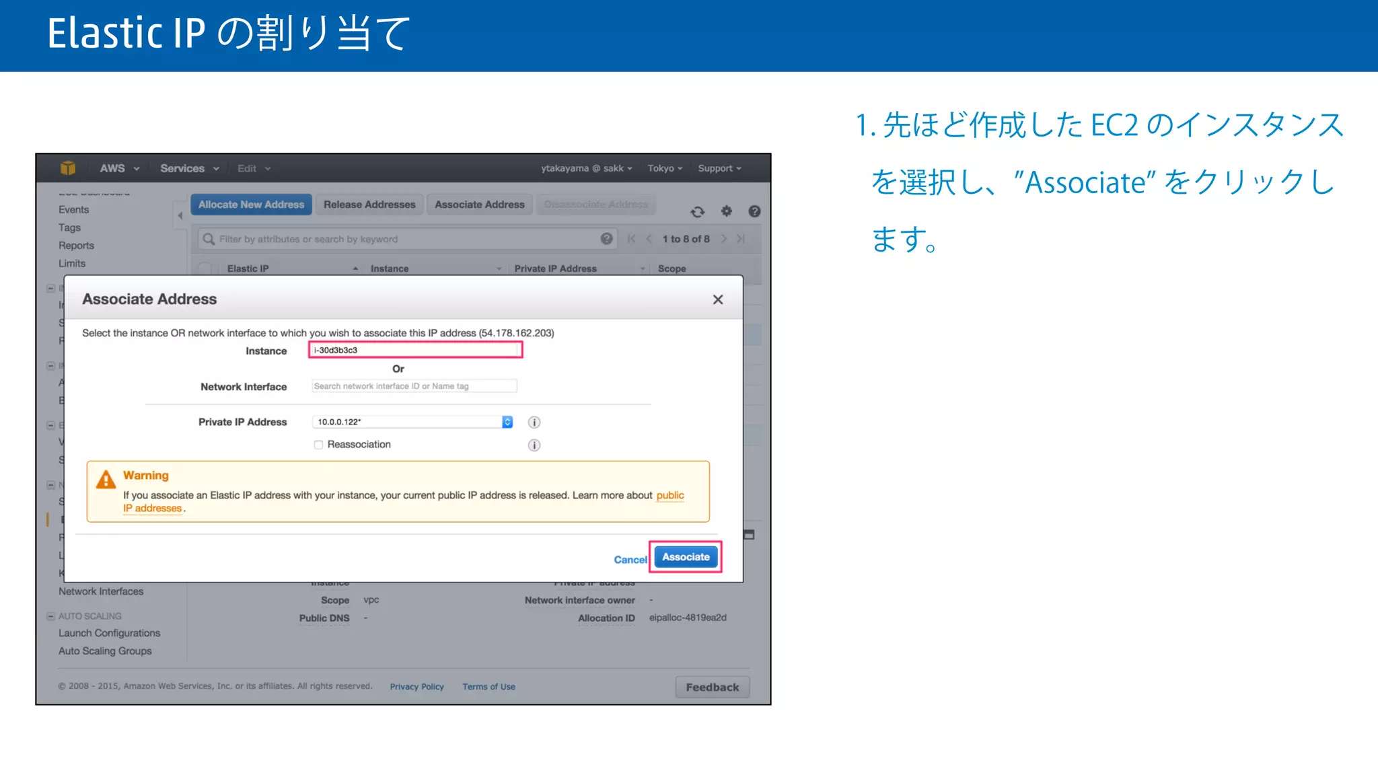The width and height of the screenshot is (1378, 775).
Task: Open Launch Configurations in sidebar
Action: point(109,633)
